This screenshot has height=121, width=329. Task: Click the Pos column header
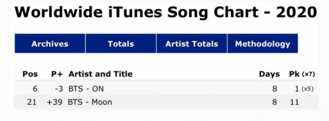coord(30,74)
